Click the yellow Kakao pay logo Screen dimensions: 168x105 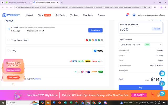pos(88,61)
